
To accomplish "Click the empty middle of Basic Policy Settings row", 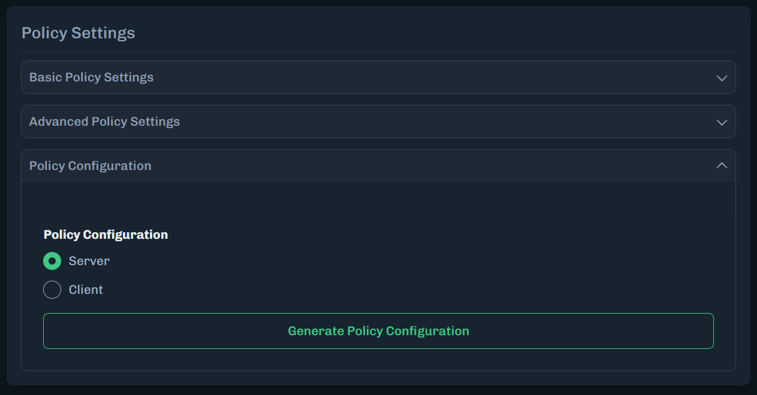I will coord(420,77).
